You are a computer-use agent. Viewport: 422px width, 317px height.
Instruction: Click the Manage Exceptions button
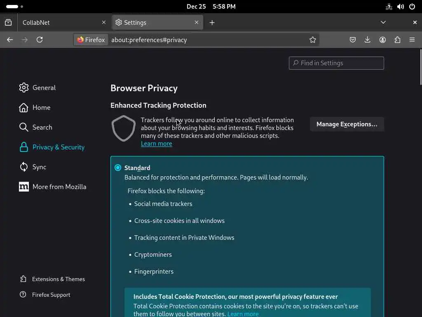pyautogui.click(x=347, y=124)
